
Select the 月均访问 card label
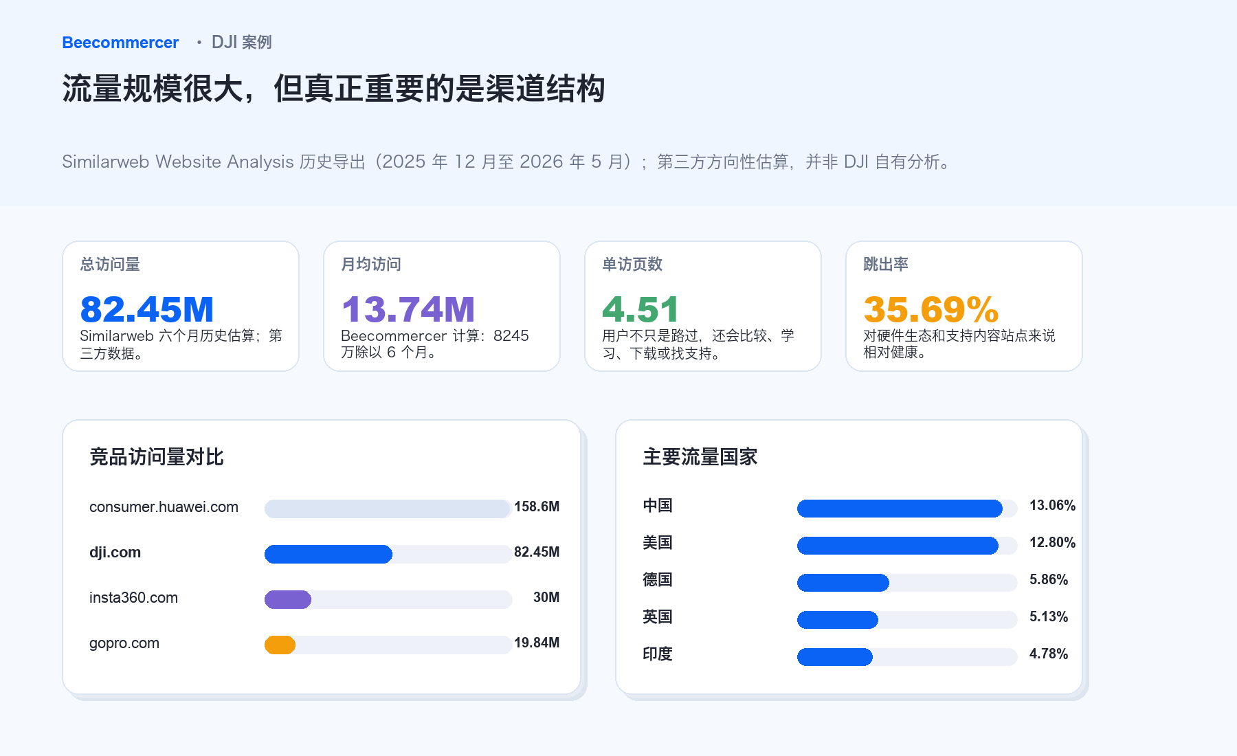tap(371, 265)
